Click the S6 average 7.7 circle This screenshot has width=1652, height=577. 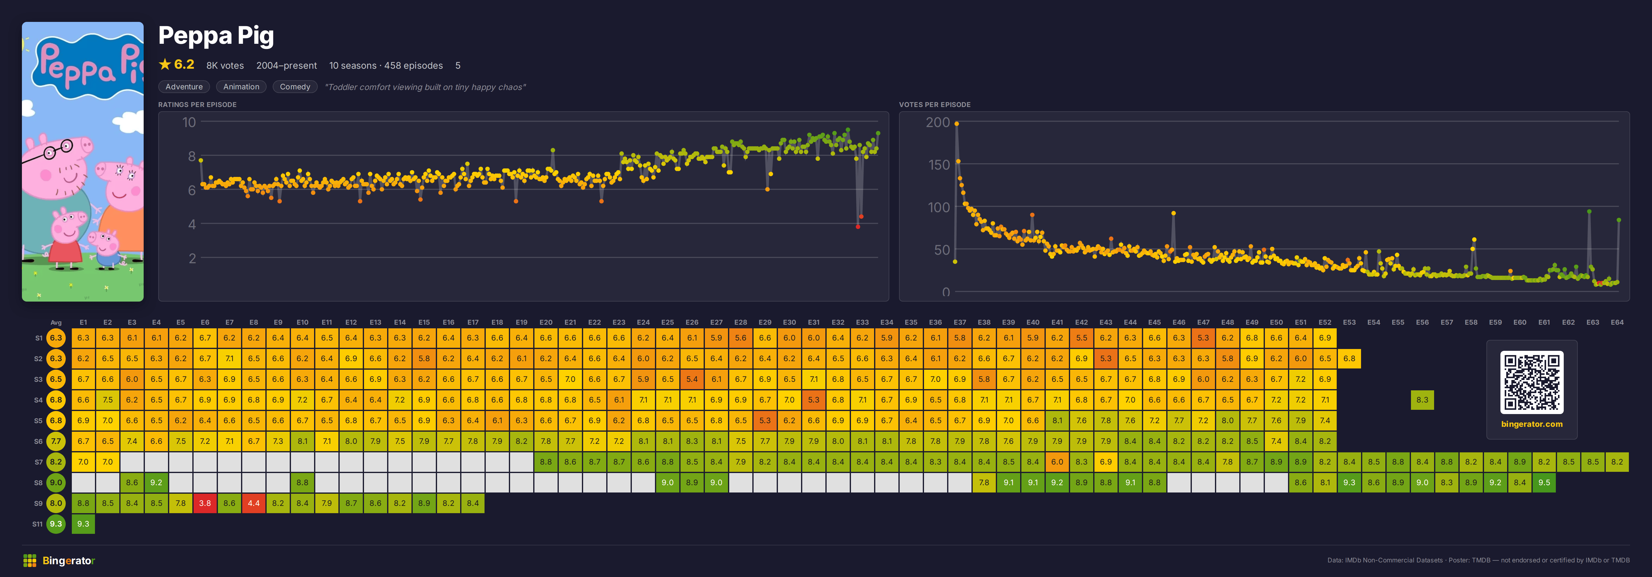click(x=56, y=441)
